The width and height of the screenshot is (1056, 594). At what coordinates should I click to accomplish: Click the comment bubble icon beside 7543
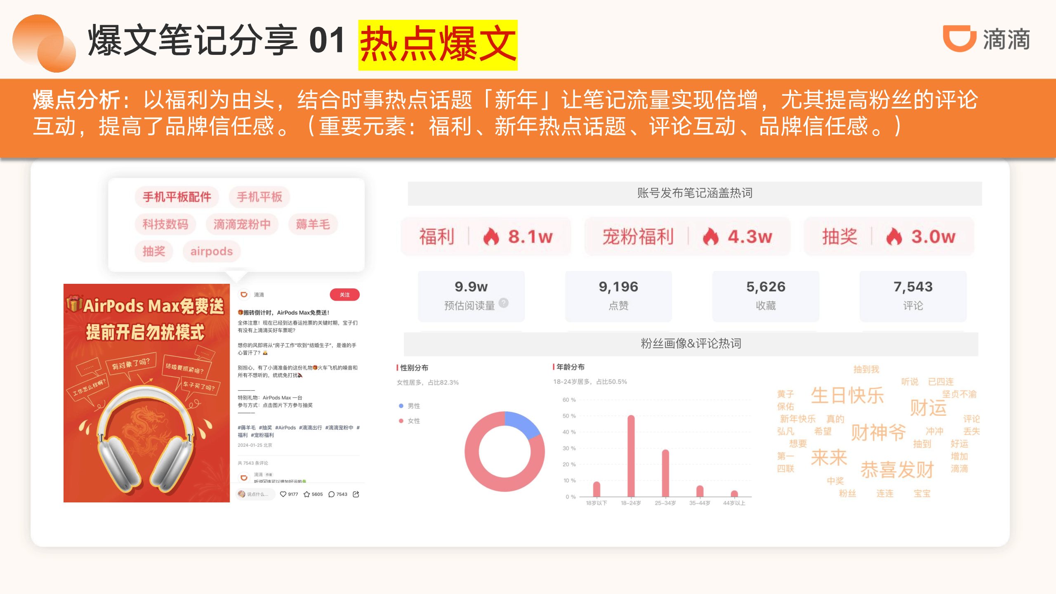tap(331, 494)
